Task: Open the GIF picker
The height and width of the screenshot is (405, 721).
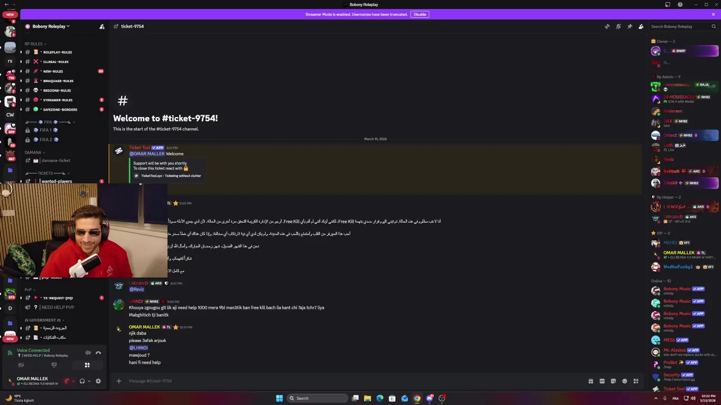Action: click(602, 381)
